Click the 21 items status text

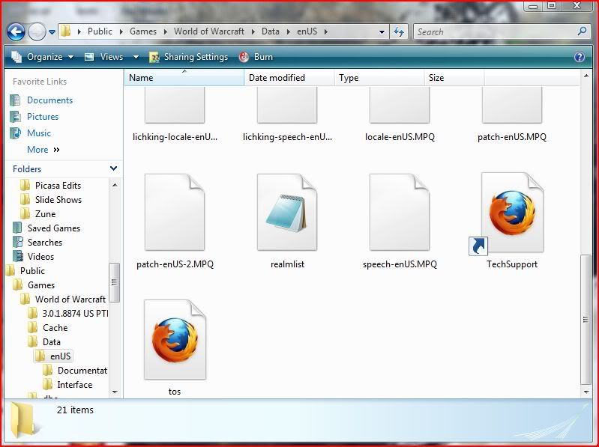tap(75, 410)
